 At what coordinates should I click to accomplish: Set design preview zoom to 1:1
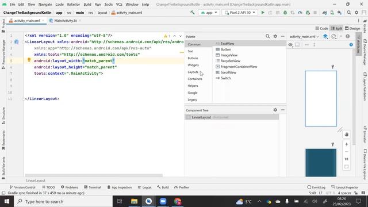click(346, 159)
